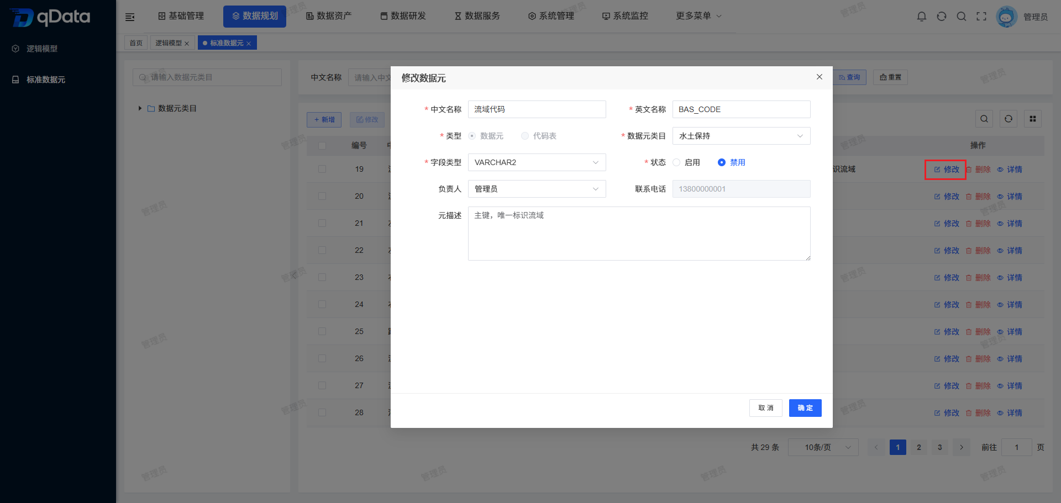Check the row 25 checkbox
Viewport: 1061px width, 503px height.
322,331
